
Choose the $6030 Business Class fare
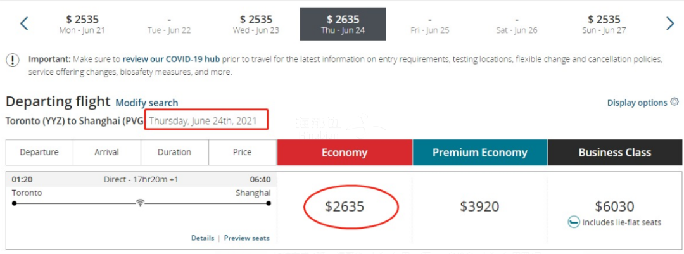pos(614,206)
